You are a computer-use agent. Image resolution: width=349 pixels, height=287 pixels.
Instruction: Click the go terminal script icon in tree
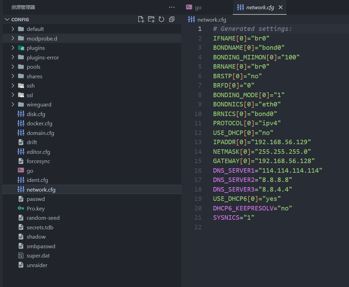pos(21,170)
